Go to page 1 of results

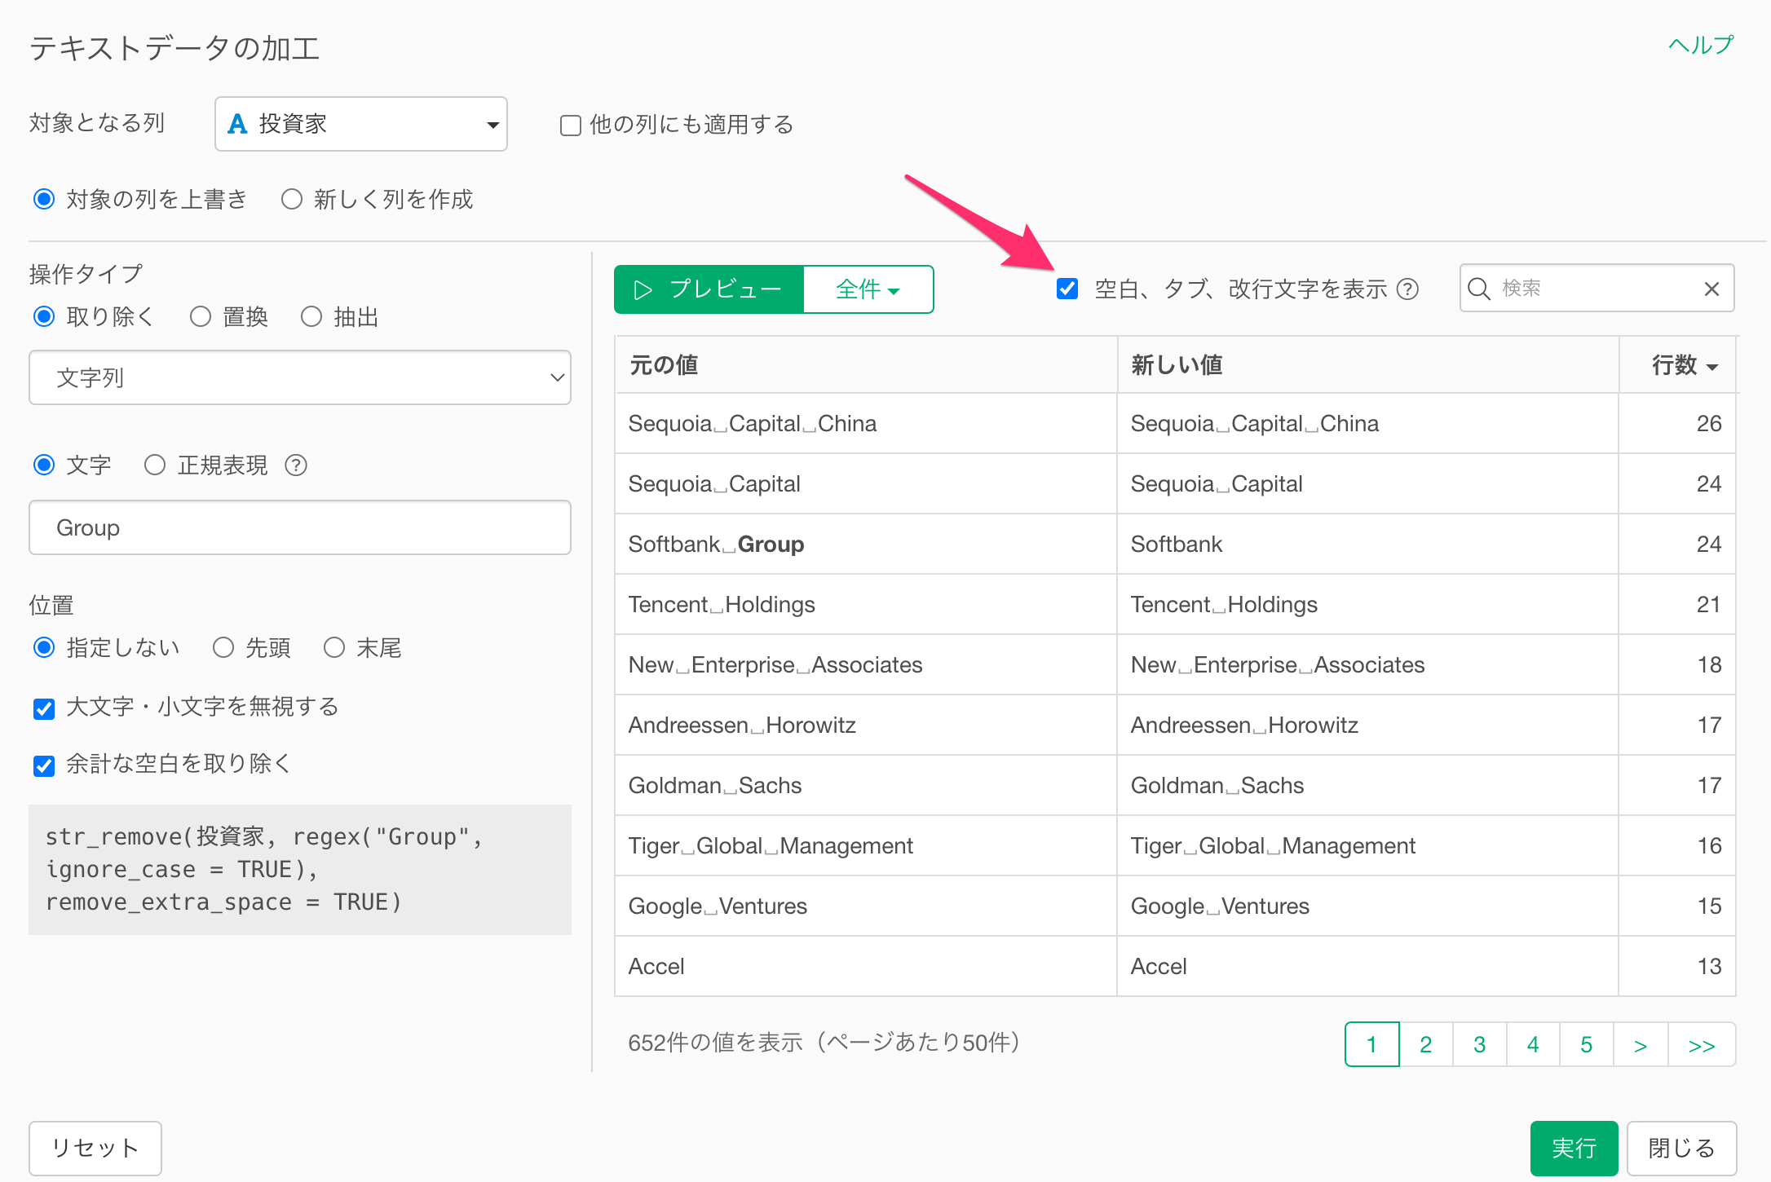(1372, 1044)
